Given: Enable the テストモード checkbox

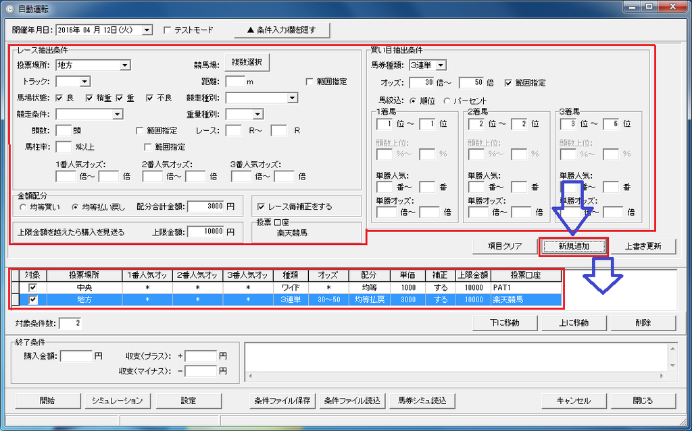Looking at the screenshot, I should (x=168, y=30).
